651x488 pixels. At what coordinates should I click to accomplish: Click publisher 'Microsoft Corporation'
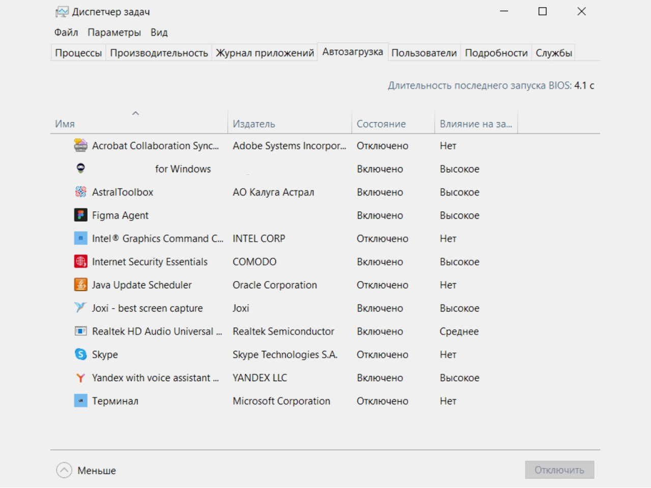pos(281,401)
